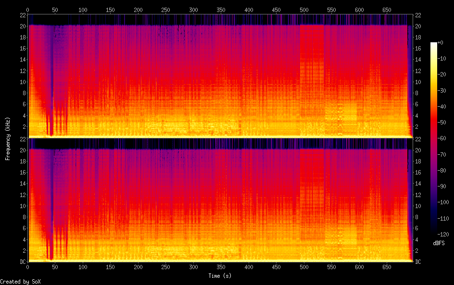Image resolution: width=454 pixels, height=285 pixels.
Task: Click the "DC" label at the bottom-left corner
Action: point(22,261)
